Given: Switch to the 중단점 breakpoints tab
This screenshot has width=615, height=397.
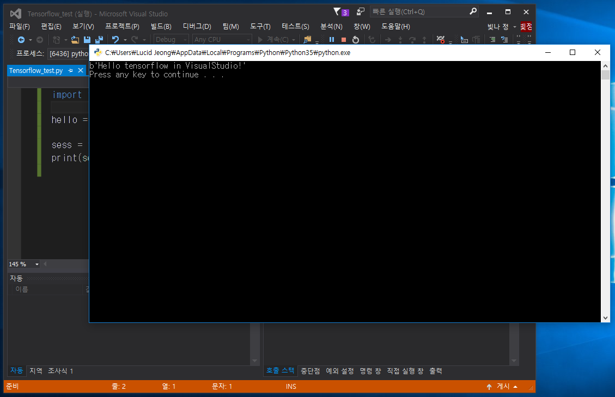Looking at the screenshot, I should coord(310,371).
